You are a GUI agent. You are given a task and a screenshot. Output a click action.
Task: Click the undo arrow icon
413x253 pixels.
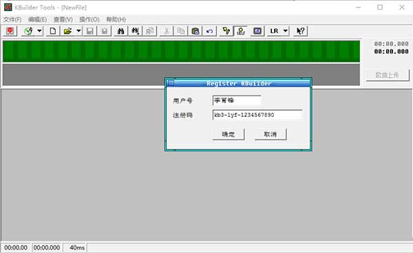210,31
